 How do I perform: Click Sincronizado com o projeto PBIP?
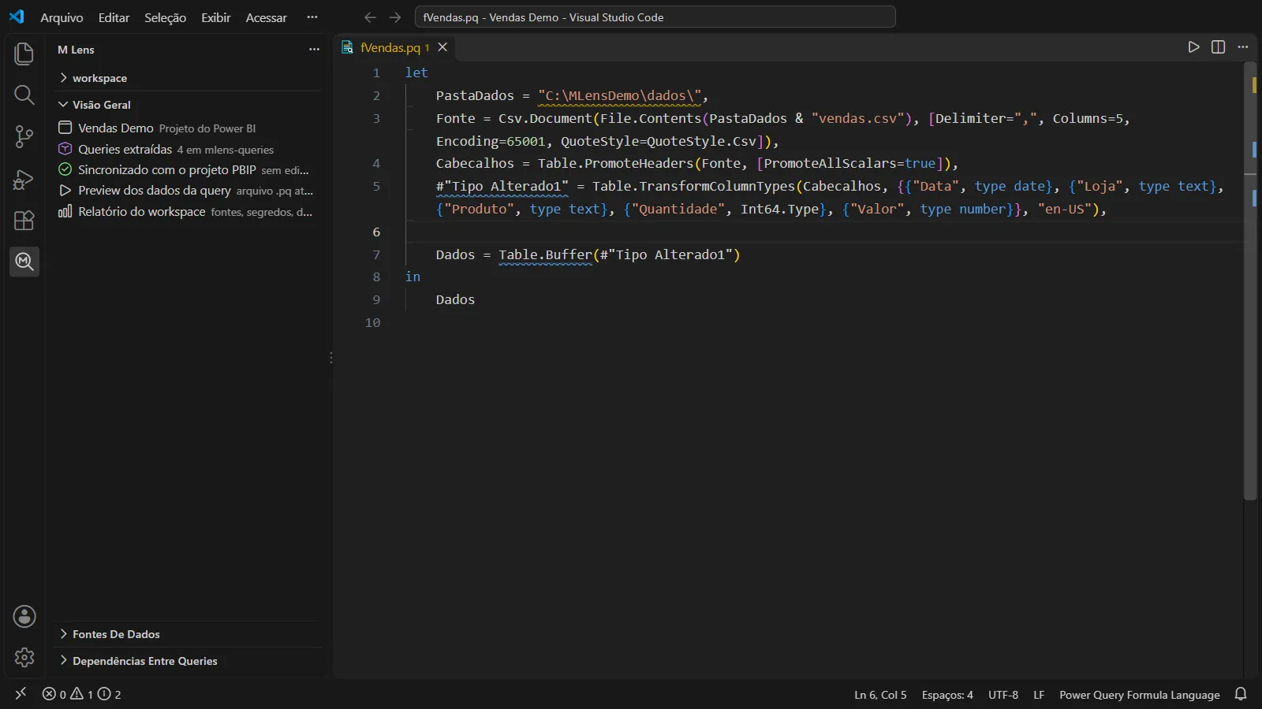click(189, 169)
